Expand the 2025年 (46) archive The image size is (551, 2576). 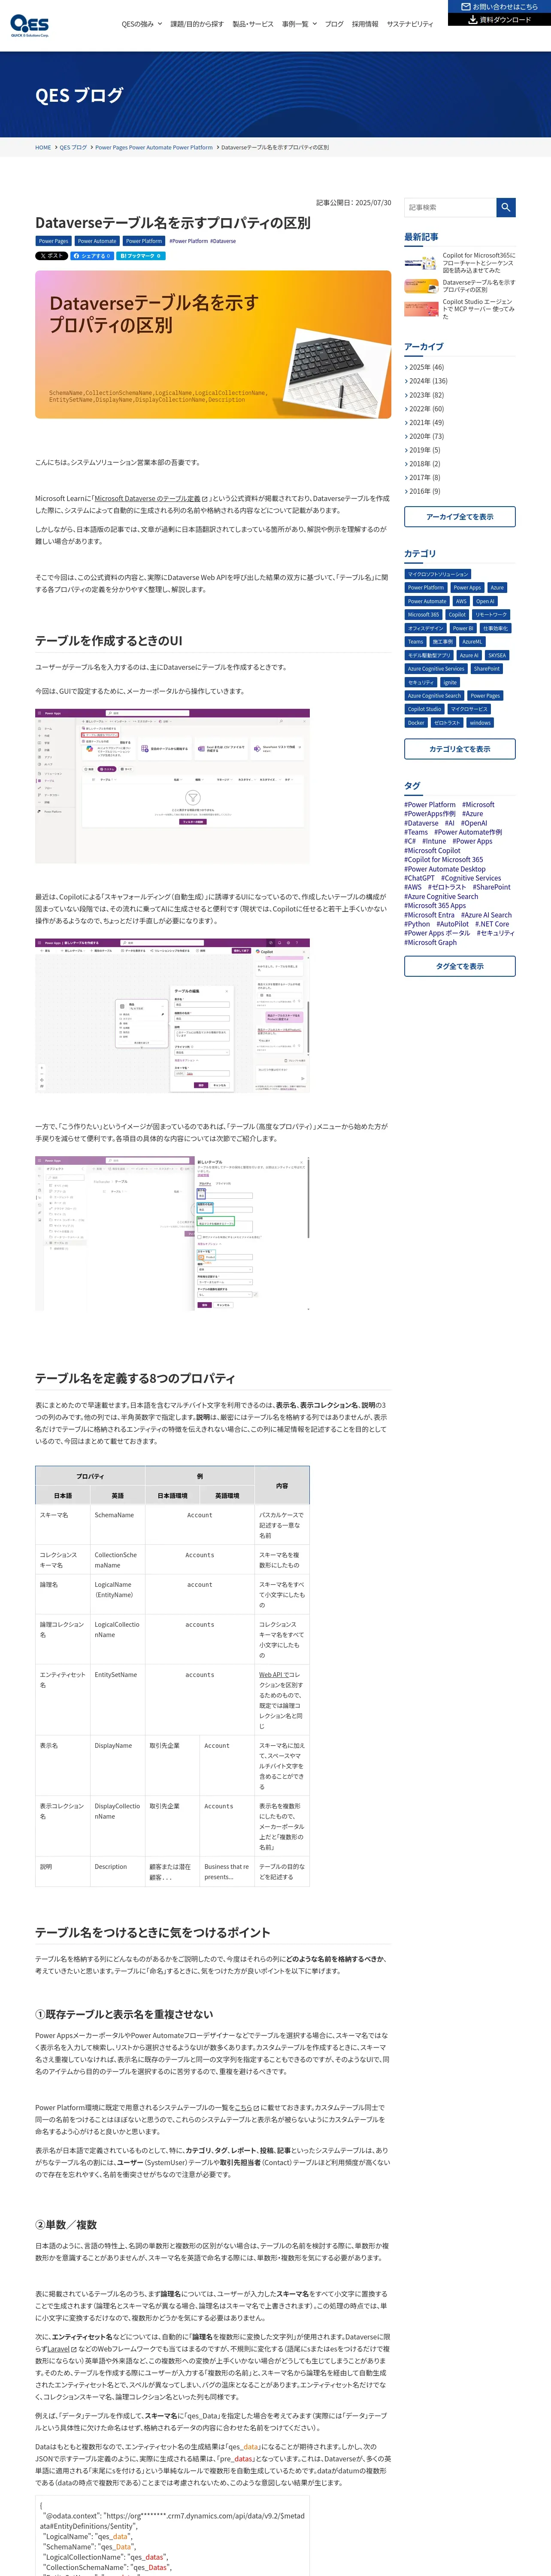(426, 367)
